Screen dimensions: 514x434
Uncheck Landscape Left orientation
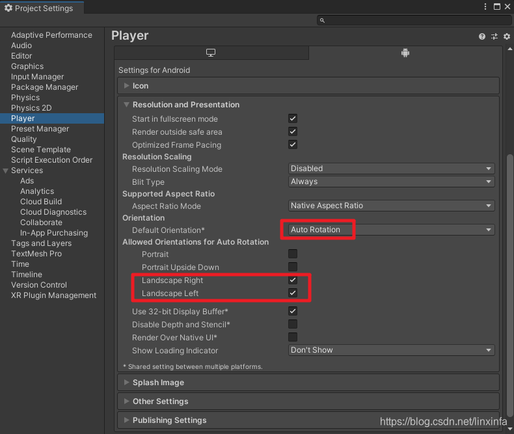(x=293, y=293)
